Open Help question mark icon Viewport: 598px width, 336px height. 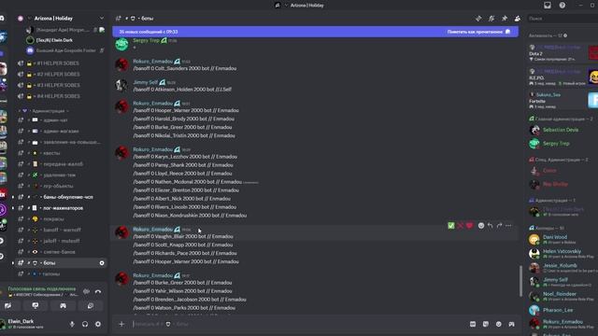pos(562,5)
